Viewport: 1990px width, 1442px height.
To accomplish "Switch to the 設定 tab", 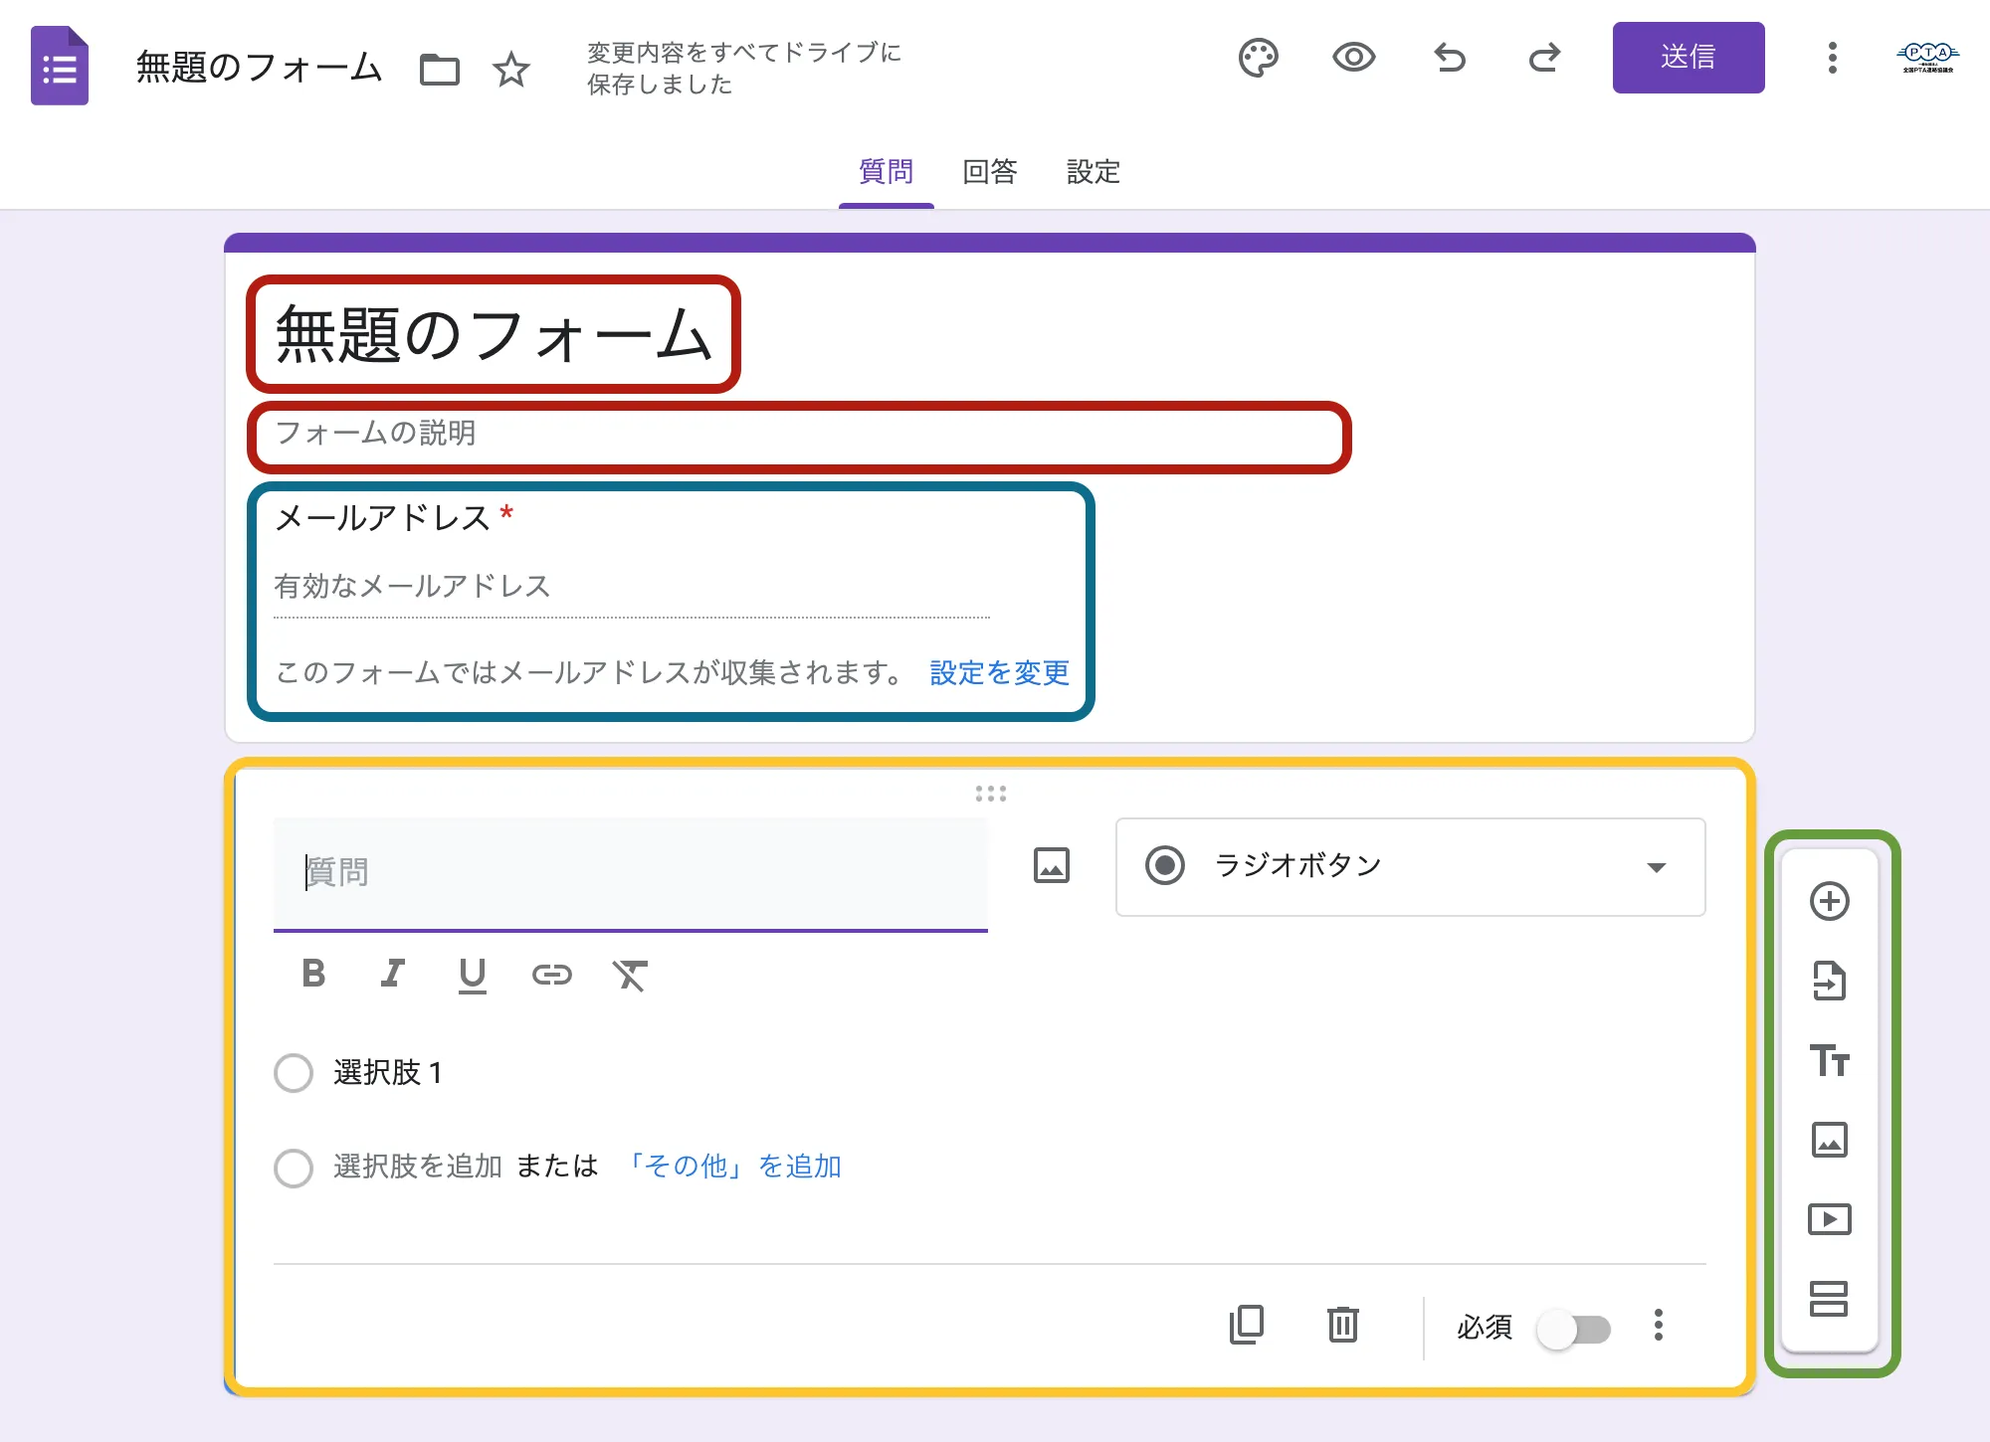I will point(1093,171).
